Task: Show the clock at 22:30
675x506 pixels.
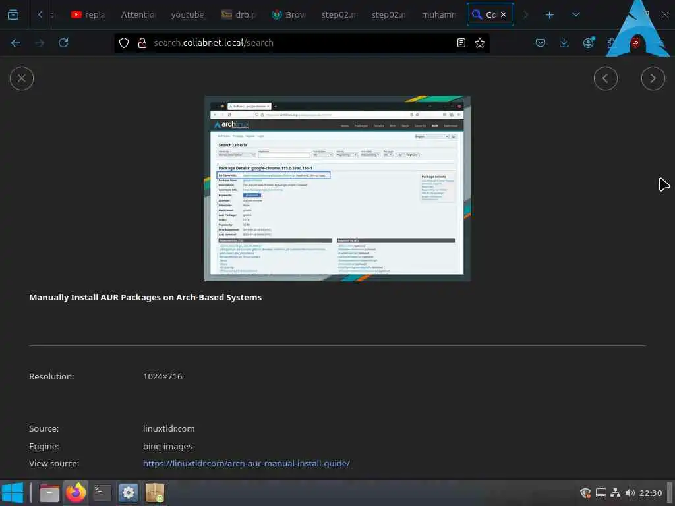Action: 651,493
